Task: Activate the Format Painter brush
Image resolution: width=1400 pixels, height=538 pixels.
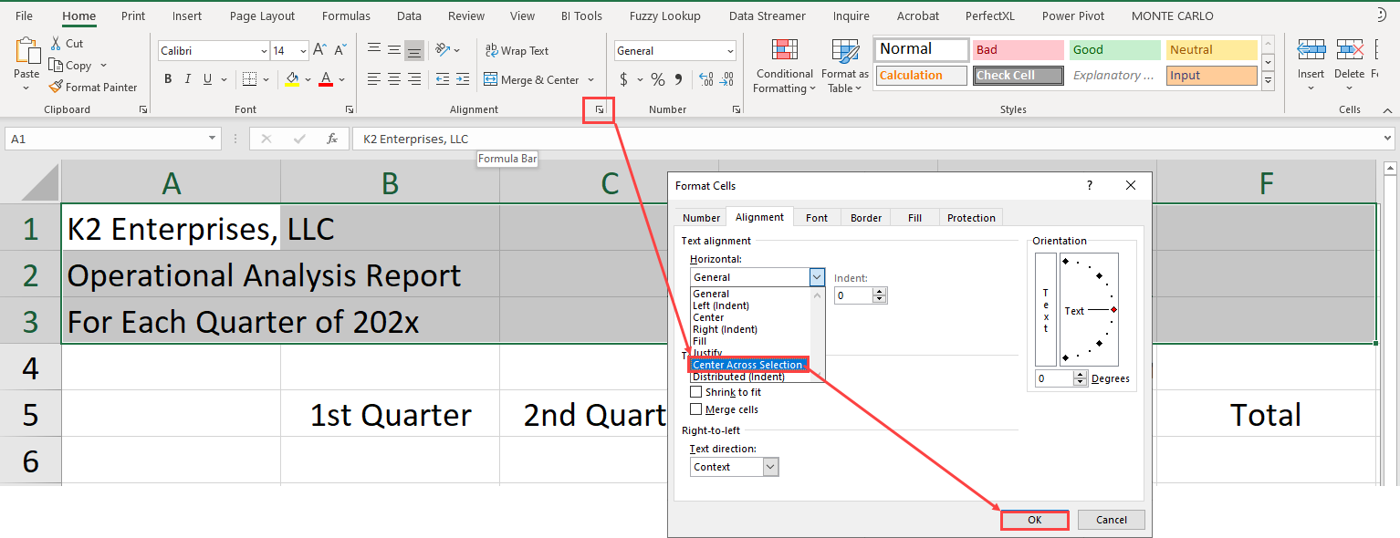Action: [56, 87]
